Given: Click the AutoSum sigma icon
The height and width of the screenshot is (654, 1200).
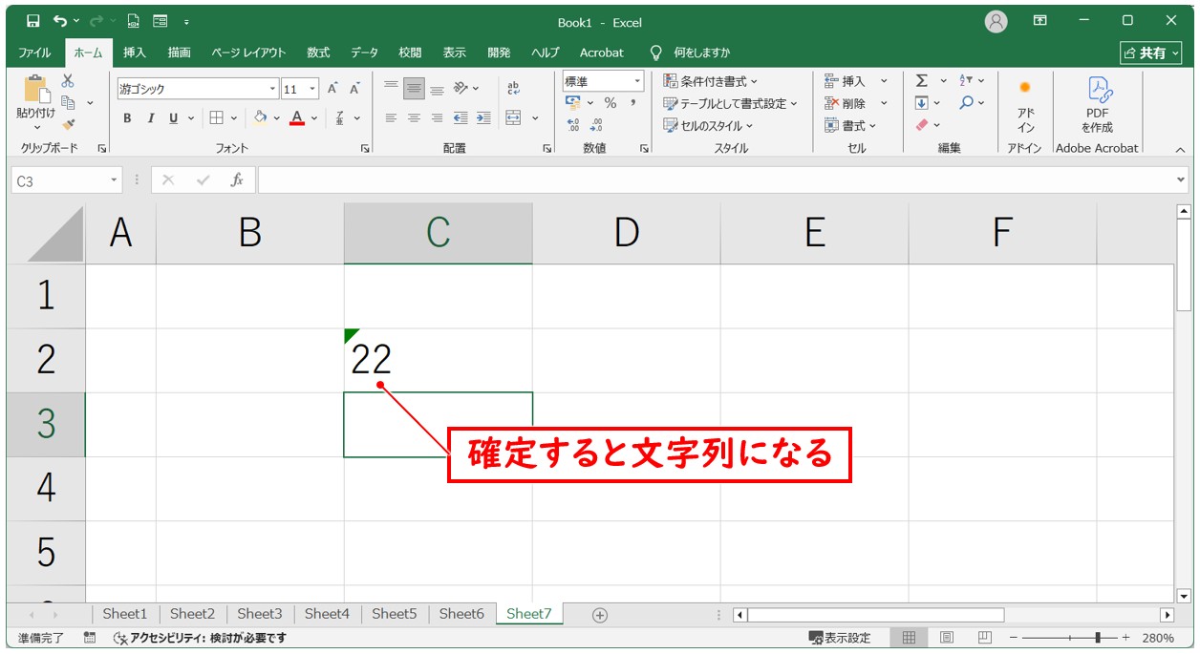Looking at the screenshot, I should (921, 81).
